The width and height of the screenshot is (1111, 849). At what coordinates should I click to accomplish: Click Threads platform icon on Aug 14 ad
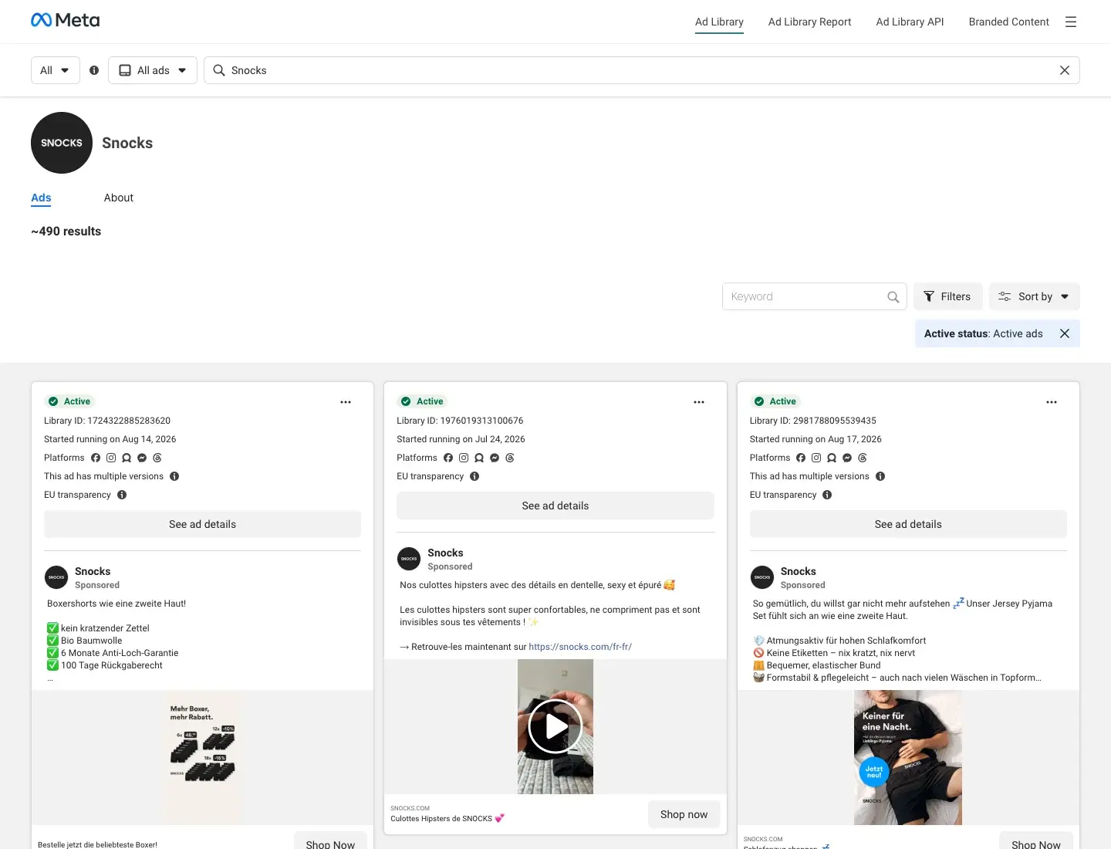coord(157,458)
